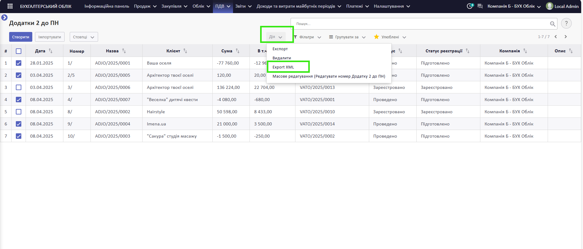Expand Доходи та витрати майбутніх періодів

[299, 6]
